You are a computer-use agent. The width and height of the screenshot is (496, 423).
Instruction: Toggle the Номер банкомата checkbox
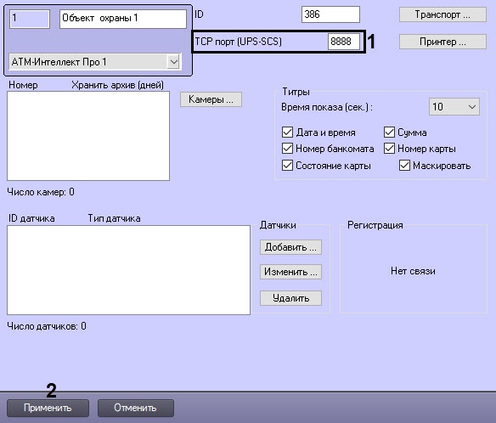(x=287, y=149)
